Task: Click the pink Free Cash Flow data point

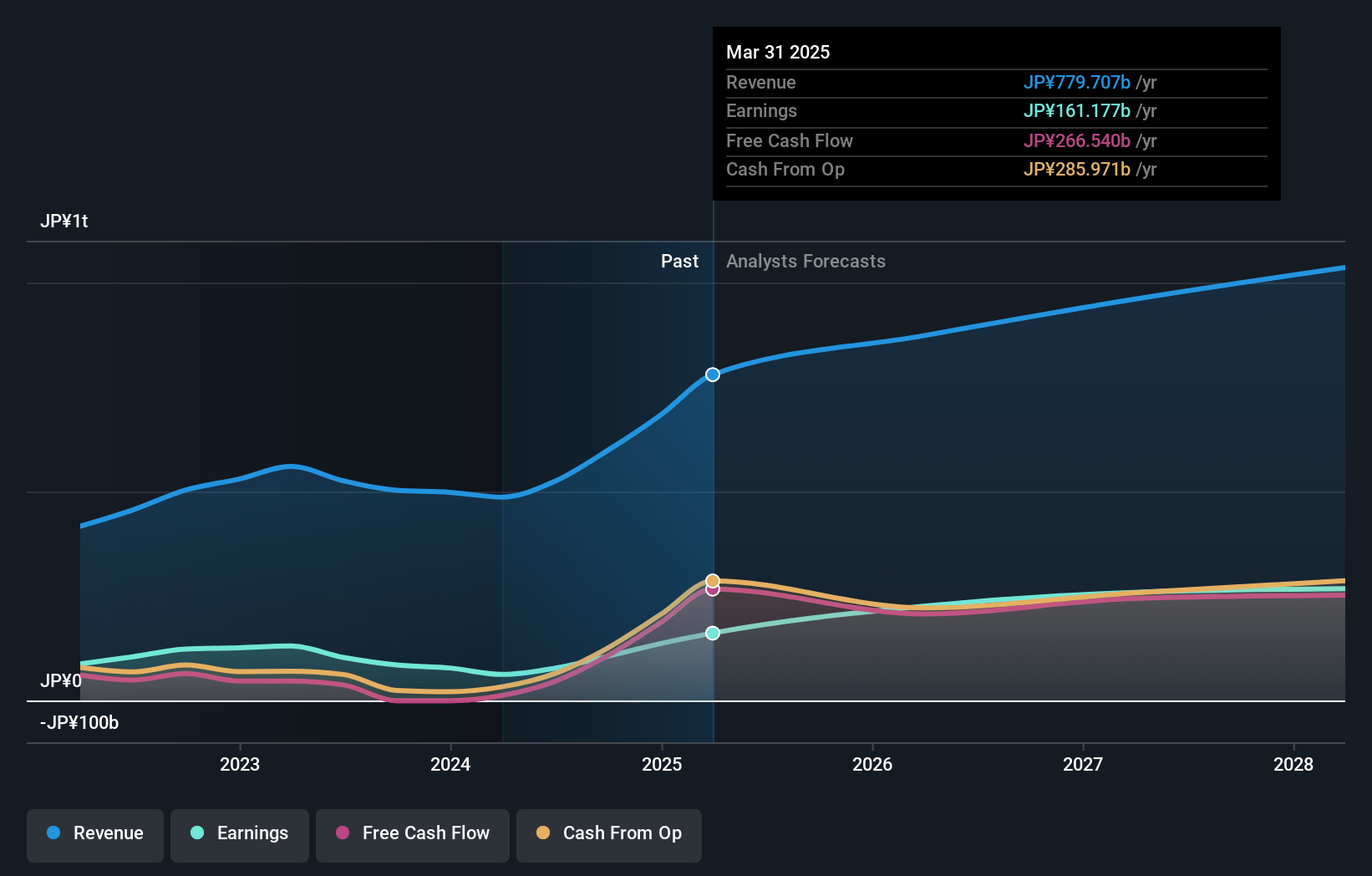Action: [713, 590]
